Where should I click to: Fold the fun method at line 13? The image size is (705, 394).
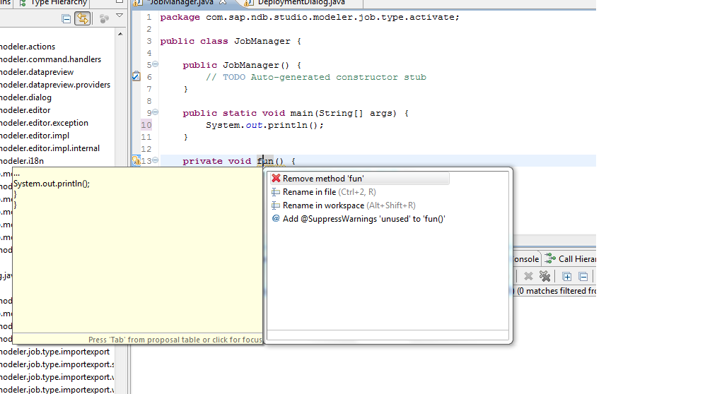(x=155, y=160)
